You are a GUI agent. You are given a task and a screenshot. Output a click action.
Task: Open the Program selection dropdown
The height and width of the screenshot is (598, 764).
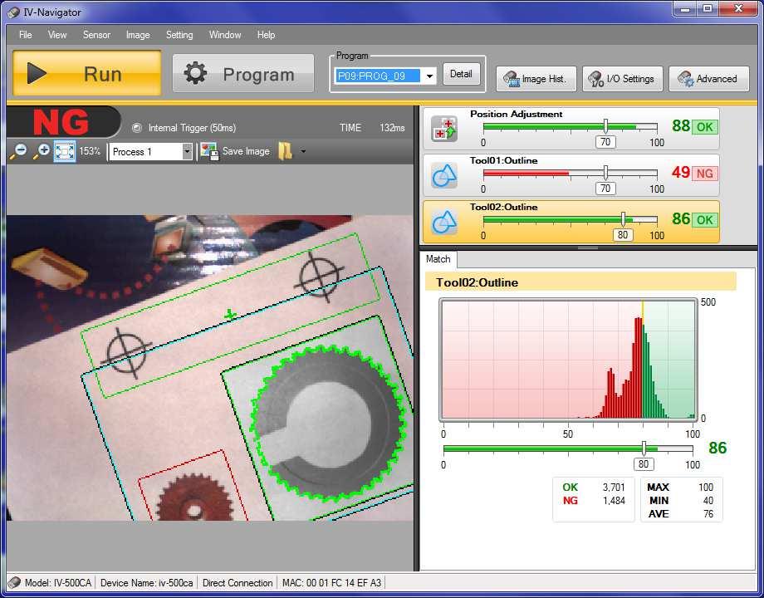coord(430,76)
